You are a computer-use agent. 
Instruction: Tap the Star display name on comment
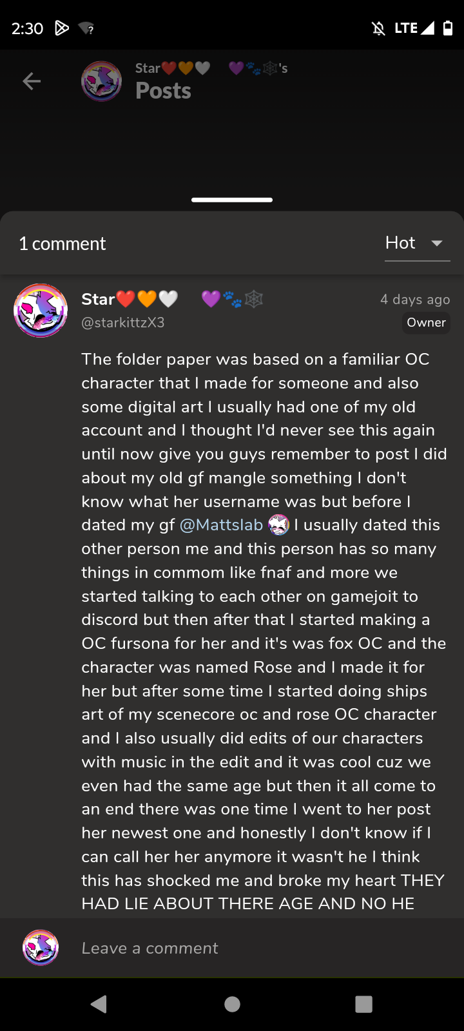tap(99, 299)
